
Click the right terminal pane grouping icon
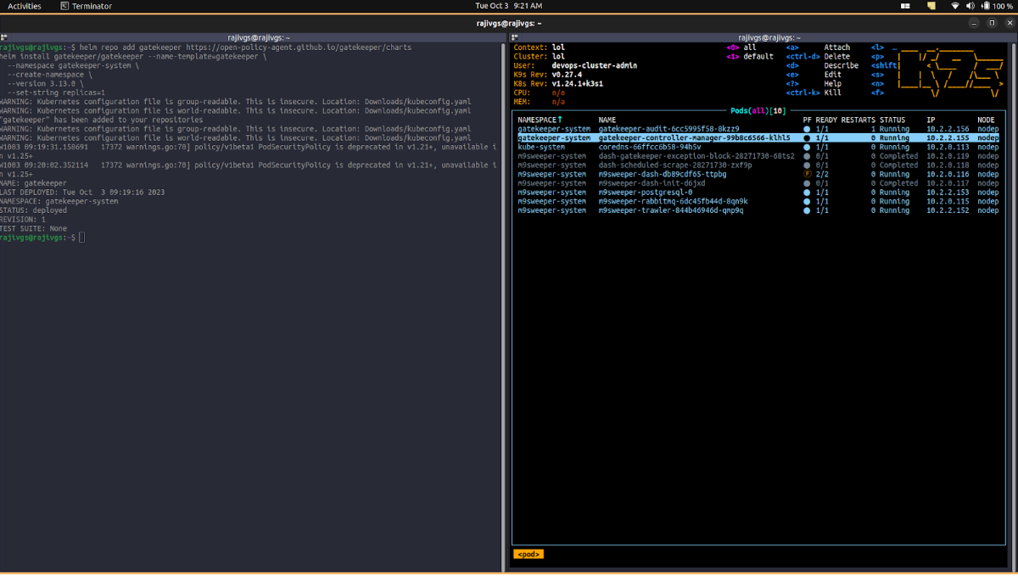point(513,37)
